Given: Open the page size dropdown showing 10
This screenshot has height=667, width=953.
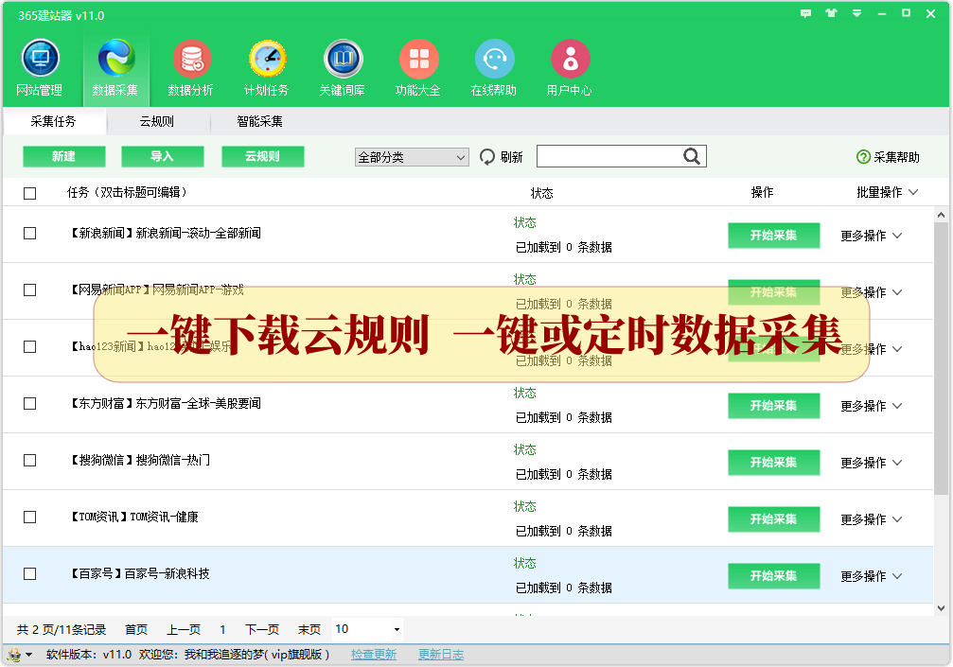Looking at the screenshot, I should point(367,629).
